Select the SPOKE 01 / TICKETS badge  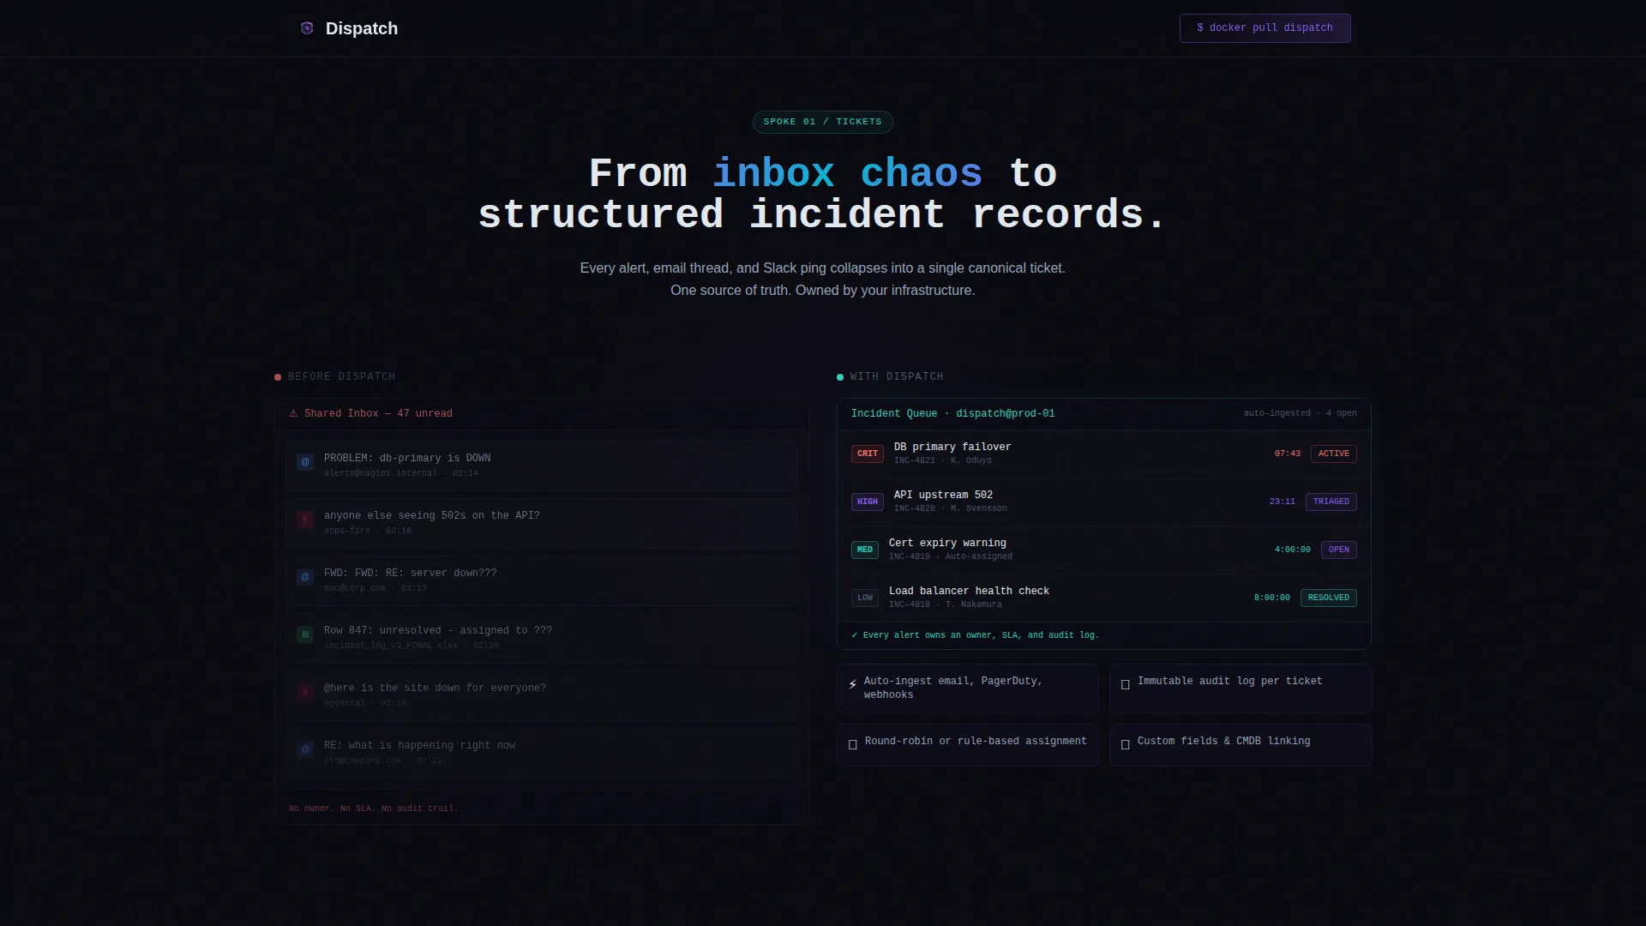click(x=822, y=122)
